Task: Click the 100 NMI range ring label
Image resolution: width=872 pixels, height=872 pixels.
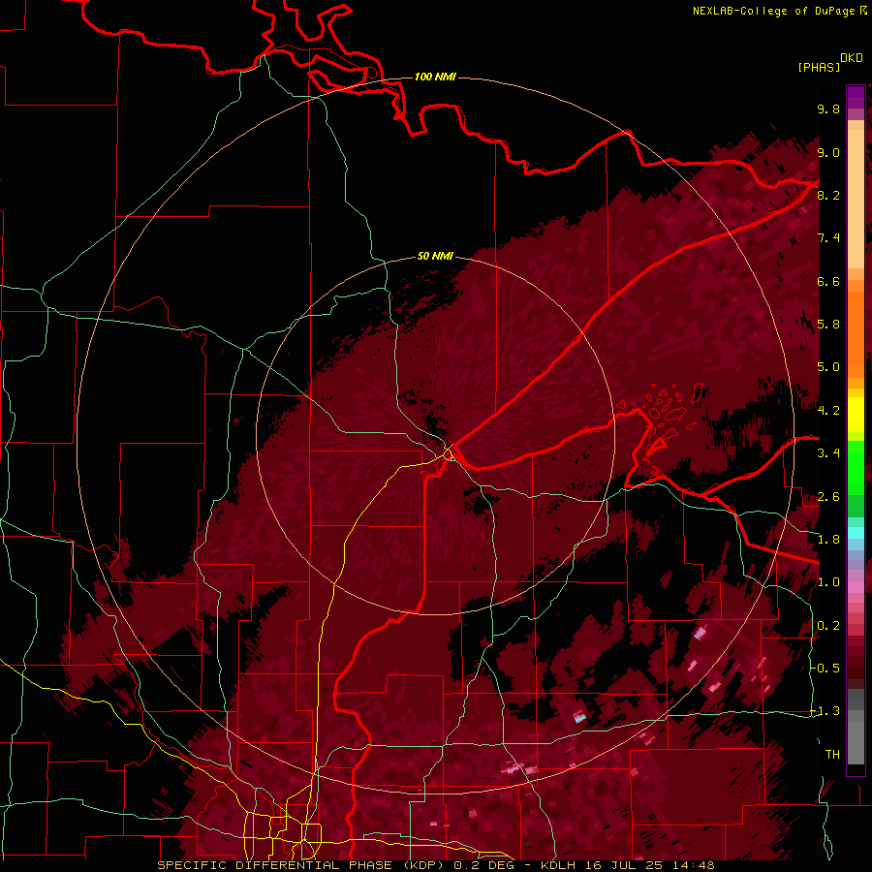Action: point(435,77)
